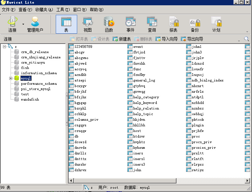Click horizontal scrollbar right arrow

click(247, 180)
